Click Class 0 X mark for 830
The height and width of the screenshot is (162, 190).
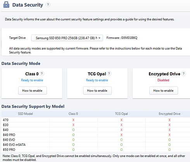[x=73, y=125]
